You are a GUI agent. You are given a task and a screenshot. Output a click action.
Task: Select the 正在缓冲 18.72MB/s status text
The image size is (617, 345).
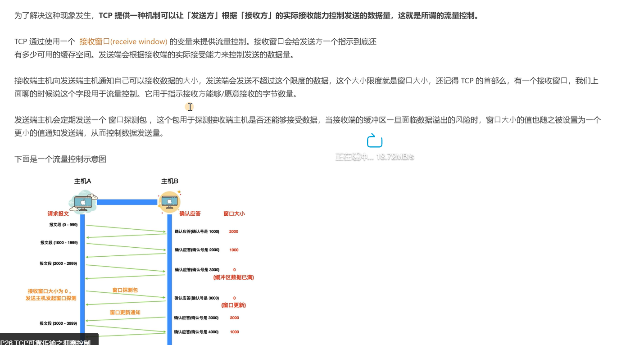click(x=374, y=157)
